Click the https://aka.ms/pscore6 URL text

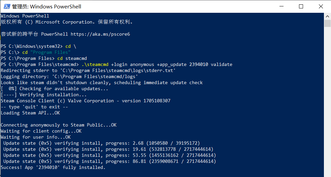[100, 34]
